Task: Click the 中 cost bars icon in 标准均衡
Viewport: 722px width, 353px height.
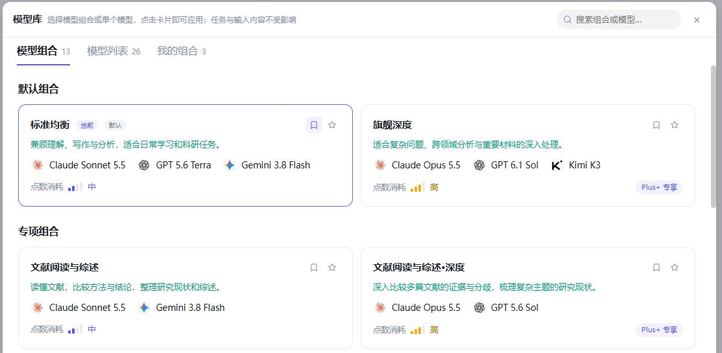Action: (x=75, y=187)
